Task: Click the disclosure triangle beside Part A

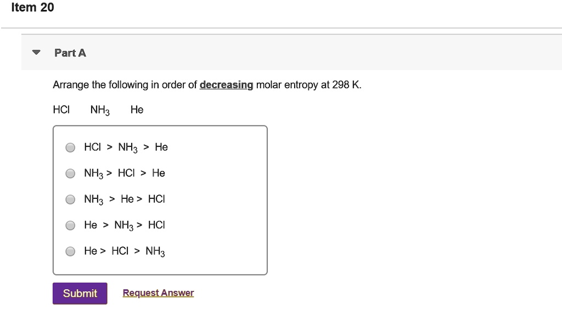Action: (35, 51)
